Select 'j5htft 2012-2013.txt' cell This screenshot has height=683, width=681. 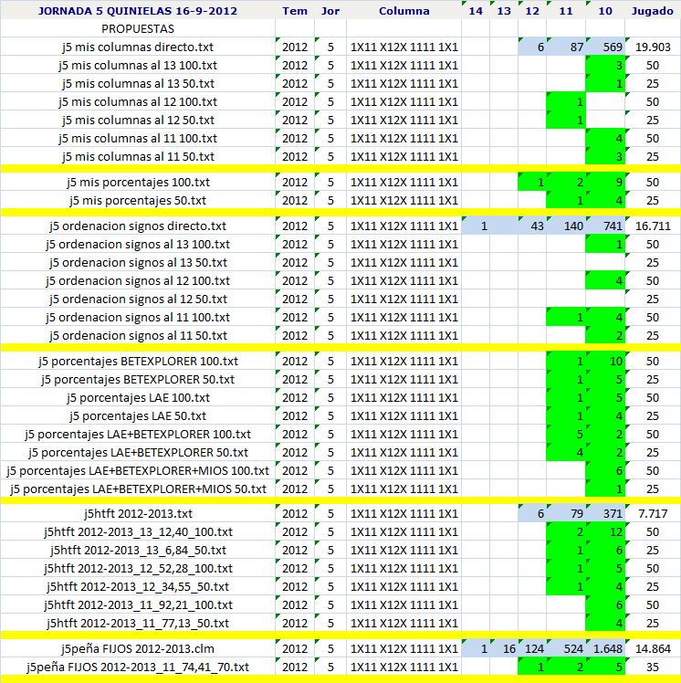pyautogui.click(x=138, y=513)
